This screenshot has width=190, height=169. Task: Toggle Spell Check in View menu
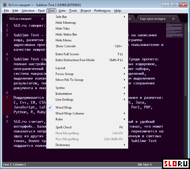pyautogui.click(x=87, y=127)
